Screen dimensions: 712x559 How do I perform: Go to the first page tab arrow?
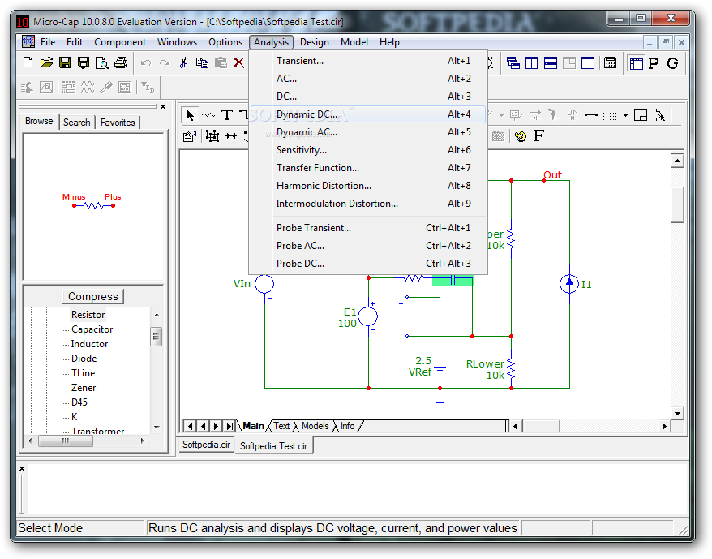(x=189, y=426)
